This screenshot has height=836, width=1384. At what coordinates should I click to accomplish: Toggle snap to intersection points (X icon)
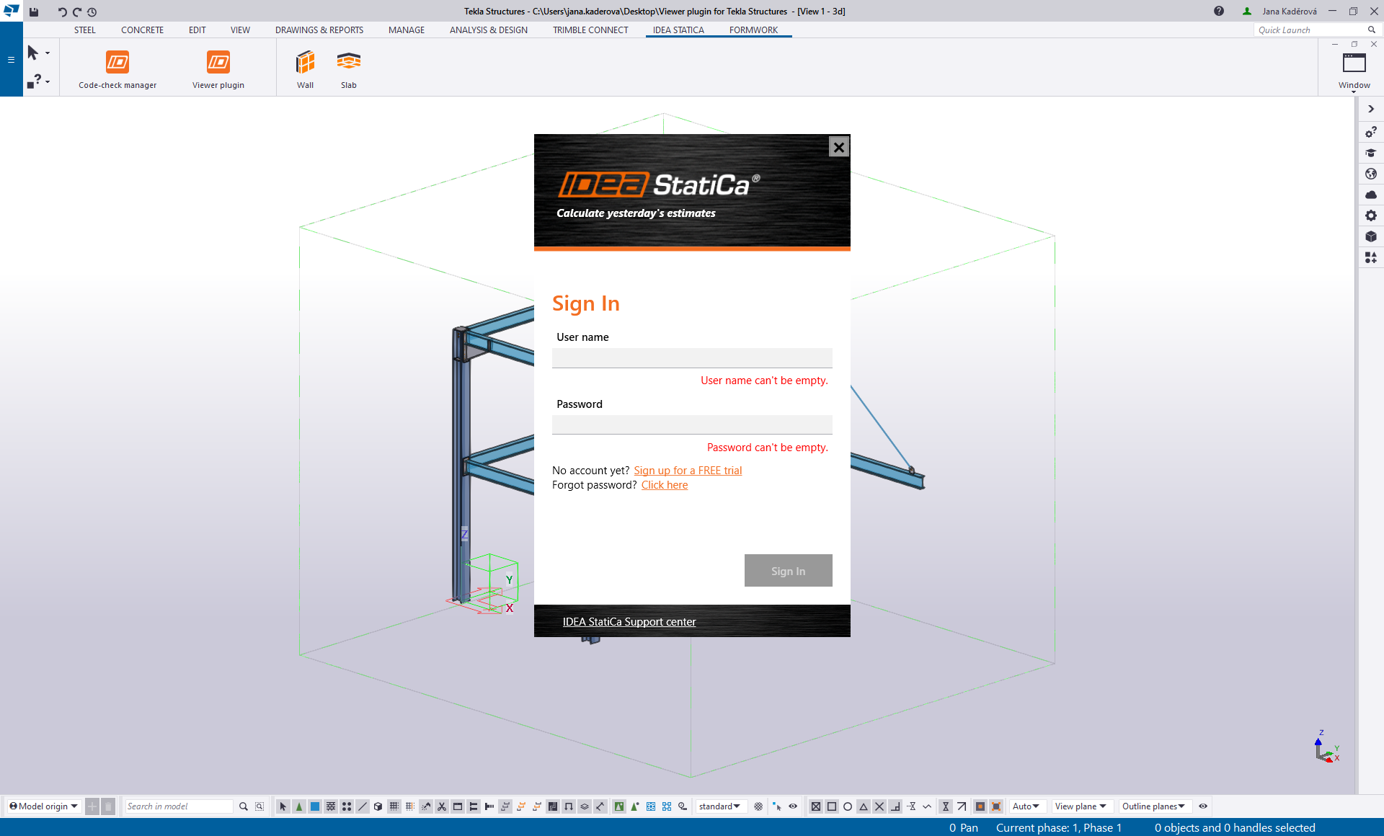(x=879, y=806)
